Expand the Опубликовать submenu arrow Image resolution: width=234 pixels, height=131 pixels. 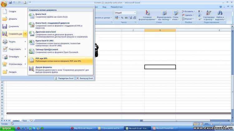click(x=25, y=64)
